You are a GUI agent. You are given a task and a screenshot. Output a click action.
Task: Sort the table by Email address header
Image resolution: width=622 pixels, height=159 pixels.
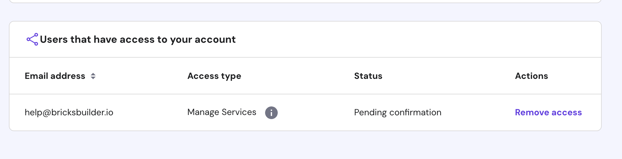click(55, 76)
